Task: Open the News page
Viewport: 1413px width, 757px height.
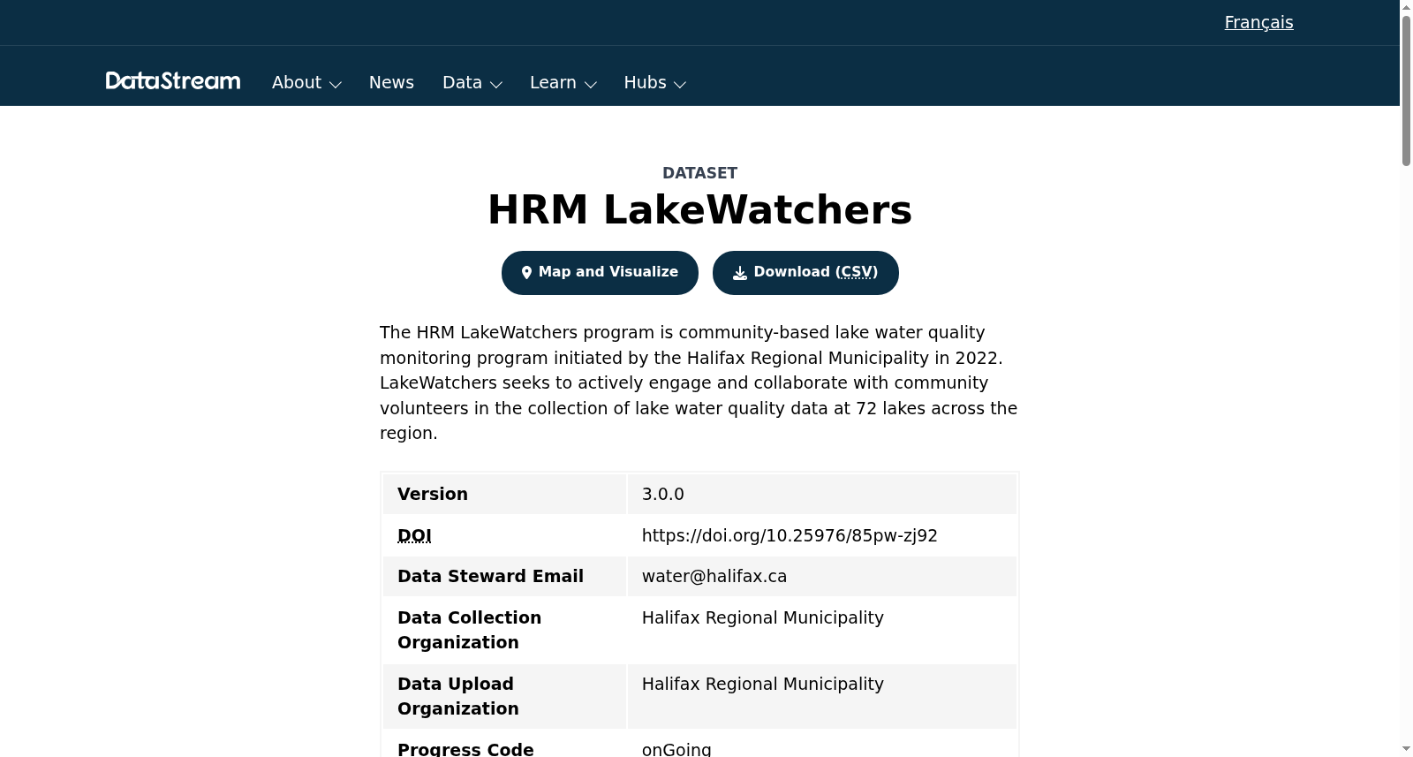Action: click(391, 82)
